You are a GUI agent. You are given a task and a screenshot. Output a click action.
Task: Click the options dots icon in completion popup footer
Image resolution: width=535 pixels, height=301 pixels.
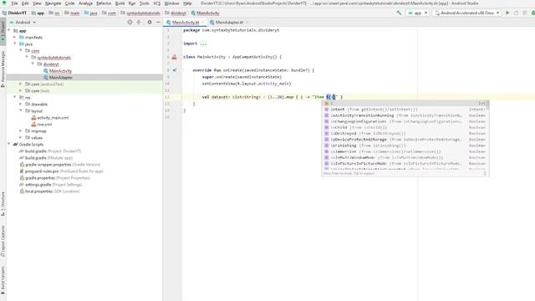[x=485, y=173]
